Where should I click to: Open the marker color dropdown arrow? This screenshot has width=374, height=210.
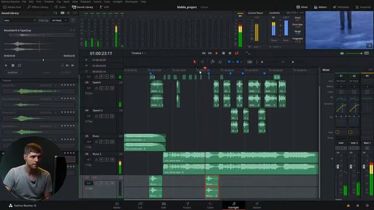[241, 62]
